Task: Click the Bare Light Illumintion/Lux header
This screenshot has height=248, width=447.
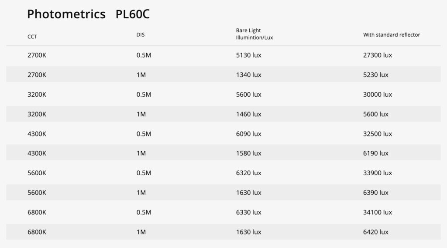Action: pos(254,34)
